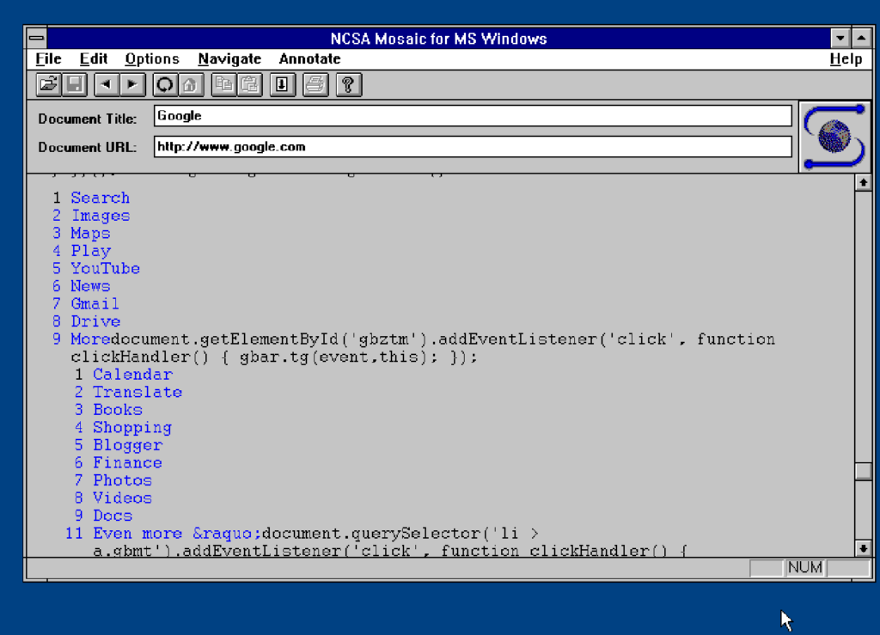Follow the YouTube link
This screenshot has height=635, width=880.
(x=105, y=269)
